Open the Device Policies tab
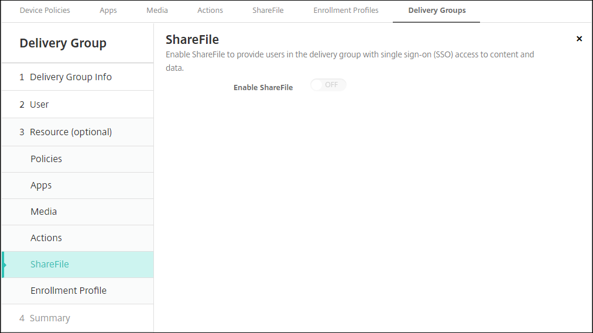The image size is (593, 333). [44, 10]
